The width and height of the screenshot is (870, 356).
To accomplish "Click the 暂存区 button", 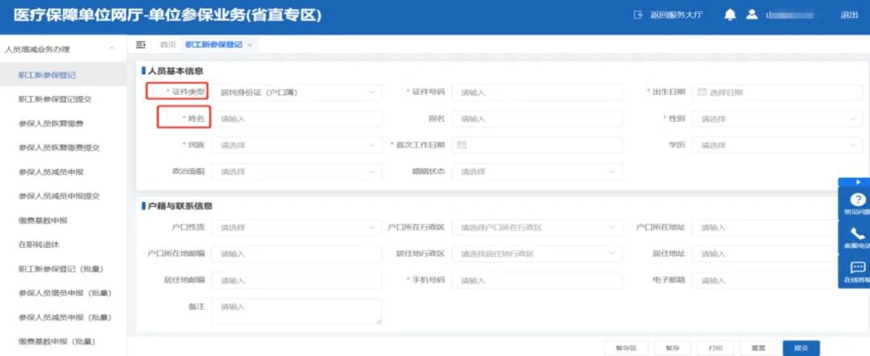I will 625,348.
